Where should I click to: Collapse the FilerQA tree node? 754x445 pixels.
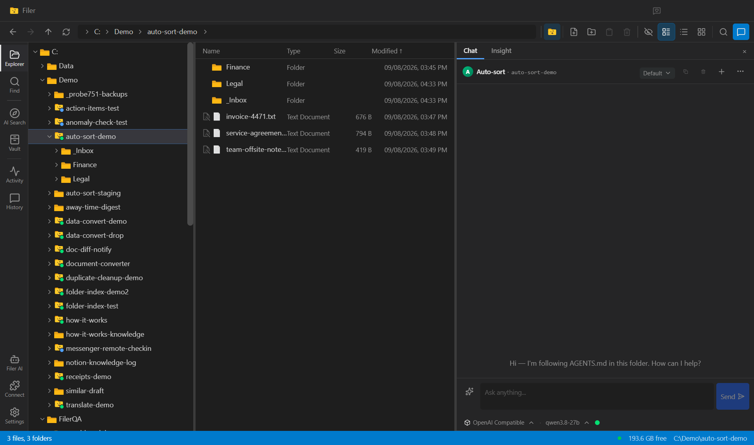[42, 419]
